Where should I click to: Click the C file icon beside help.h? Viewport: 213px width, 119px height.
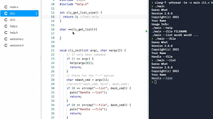point(6,33)
